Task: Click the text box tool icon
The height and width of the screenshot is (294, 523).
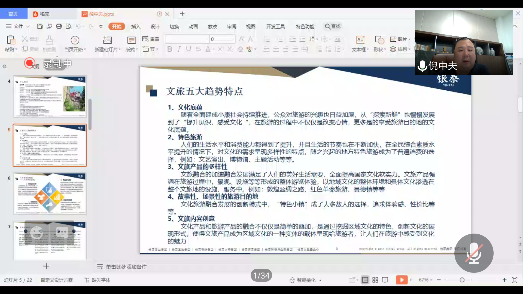Action: (x=360, y=40)
